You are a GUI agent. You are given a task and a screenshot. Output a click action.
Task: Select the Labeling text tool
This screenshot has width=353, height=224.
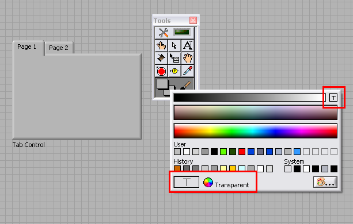(x=188, y=45)
